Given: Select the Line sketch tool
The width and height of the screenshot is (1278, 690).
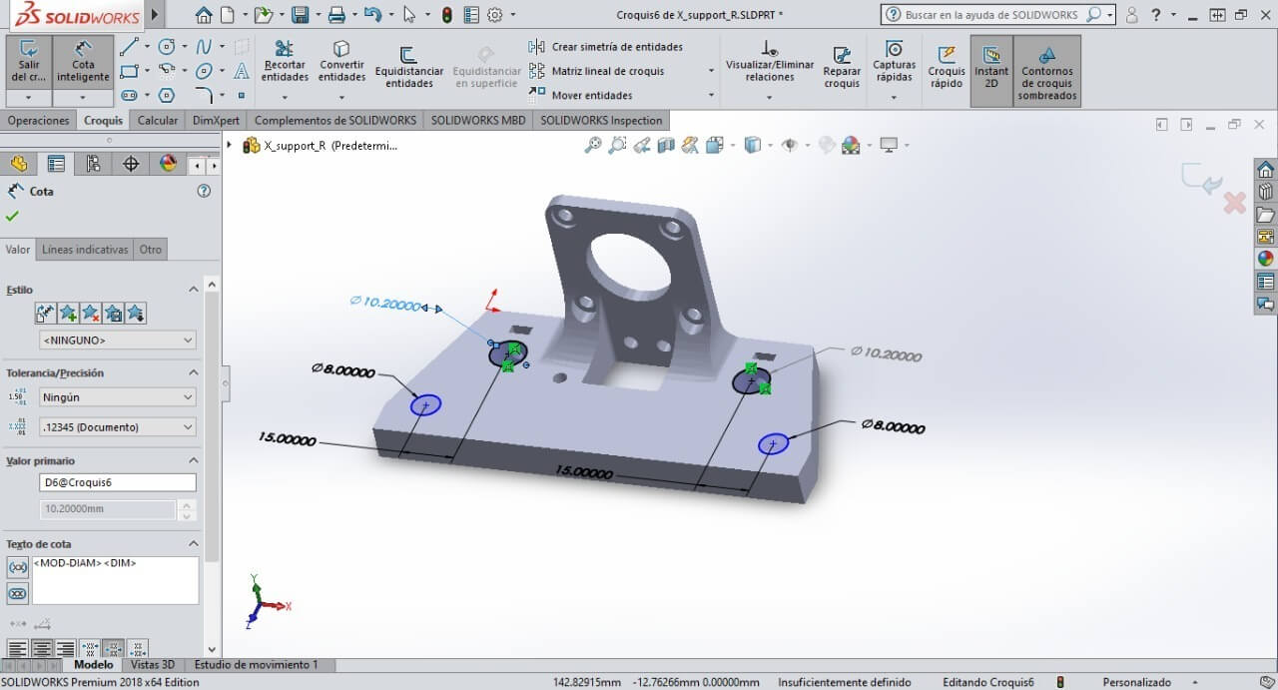Looking at the screenshot, I should pos(129,47).
